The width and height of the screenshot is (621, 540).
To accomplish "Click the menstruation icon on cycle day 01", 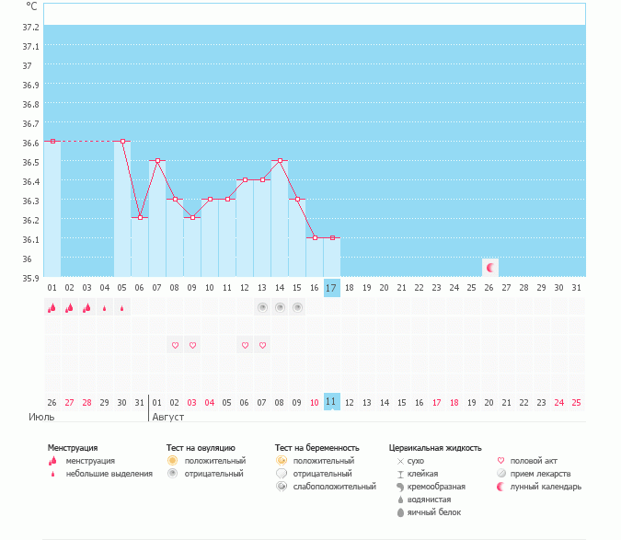I will 52,308.
